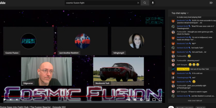The height and width of the screenshot is (108, 216).
Task: Mute the video volume
Action: (x=17, y=100)
